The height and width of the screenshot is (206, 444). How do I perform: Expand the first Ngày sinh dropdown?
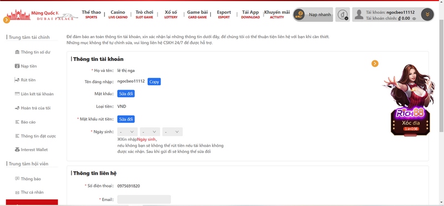(128, 132)
